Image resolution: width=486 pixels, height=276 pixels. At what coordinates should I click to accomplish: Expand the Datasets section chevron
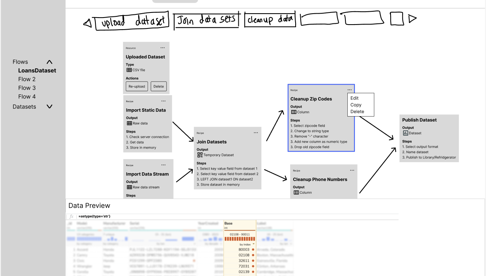pyautogui.click(x=49, y=106)
